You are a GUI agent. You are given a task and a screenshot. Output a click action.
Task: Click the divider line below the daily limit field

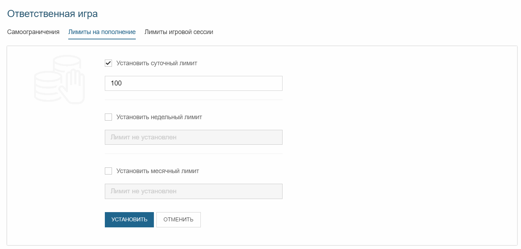coord(193,100)
